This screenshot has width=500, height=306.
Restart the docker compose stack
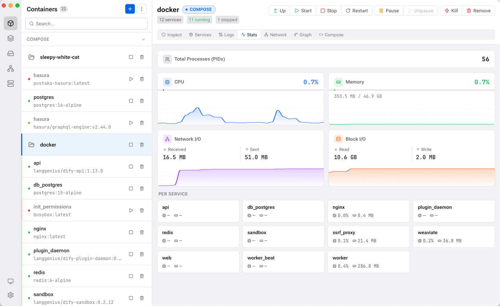pos(357,11)
